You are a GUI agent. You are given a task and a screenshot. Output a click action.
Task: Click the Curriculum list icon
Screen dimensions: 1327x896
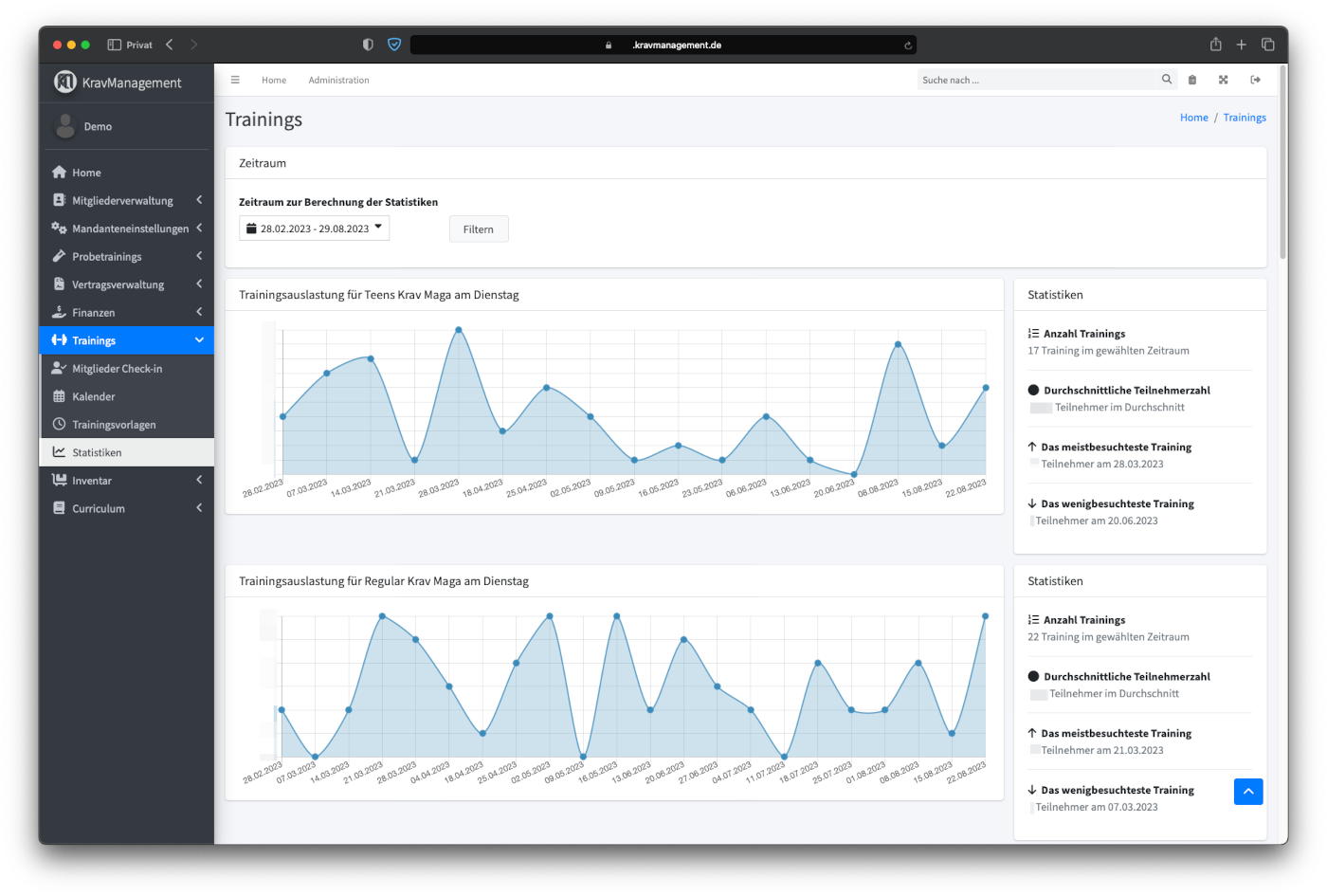[59, 508]
